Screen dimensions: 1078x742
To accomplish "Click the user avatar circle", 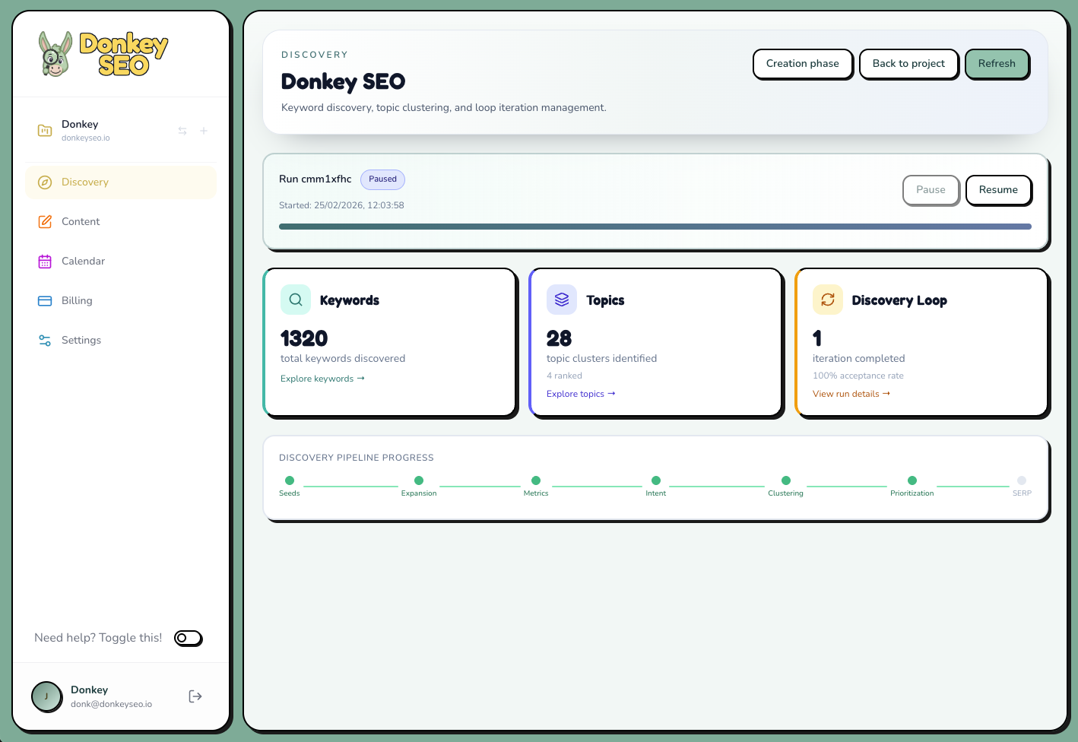I will 46,696.
